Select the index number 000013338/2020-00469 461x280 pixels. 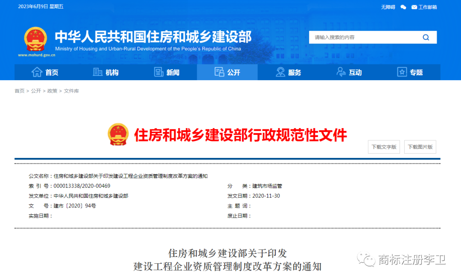coord(82,186)
